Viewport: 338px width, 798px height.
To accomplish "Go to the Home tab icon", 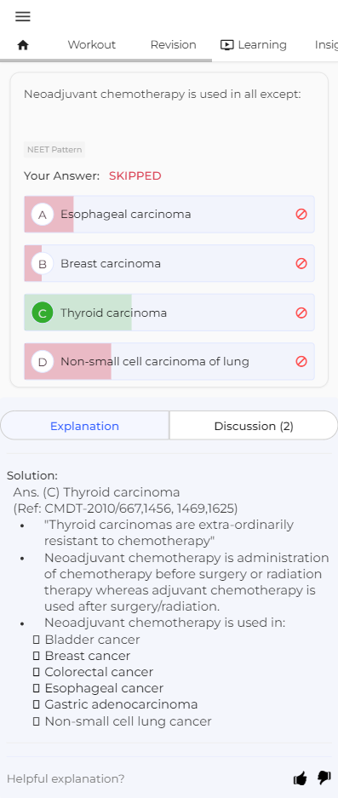I will click(x=23, y=45).
